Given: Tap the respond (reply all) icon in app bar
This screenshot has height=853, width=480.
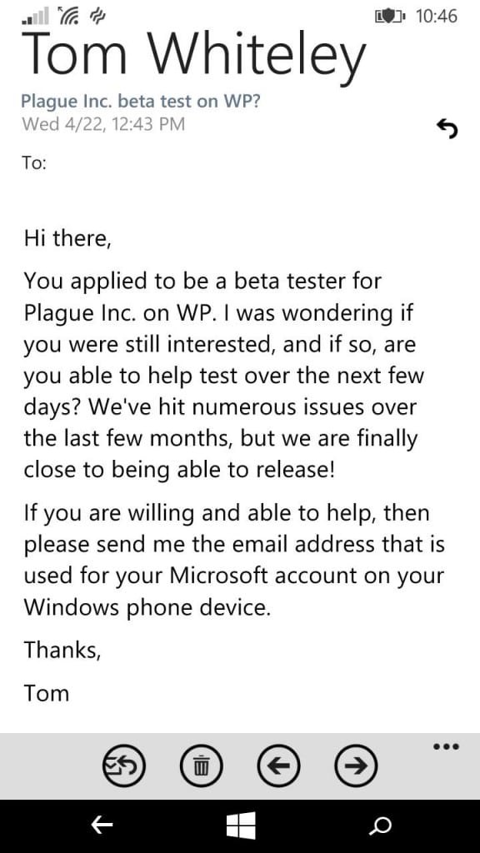Looking at the screenshot, I should tap(123, 766).
